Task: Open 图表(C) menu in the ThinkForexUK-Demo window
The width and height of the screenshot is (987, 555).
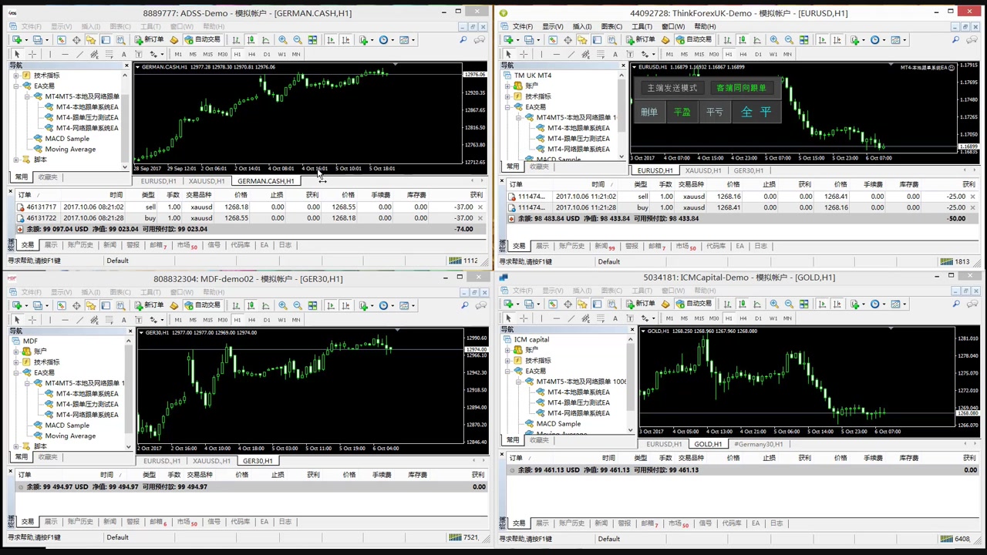Action: pos(611,26)
